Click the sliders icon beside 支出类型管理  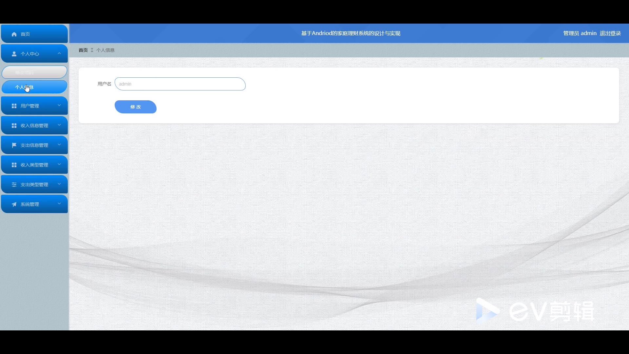[x=14, y=185]
